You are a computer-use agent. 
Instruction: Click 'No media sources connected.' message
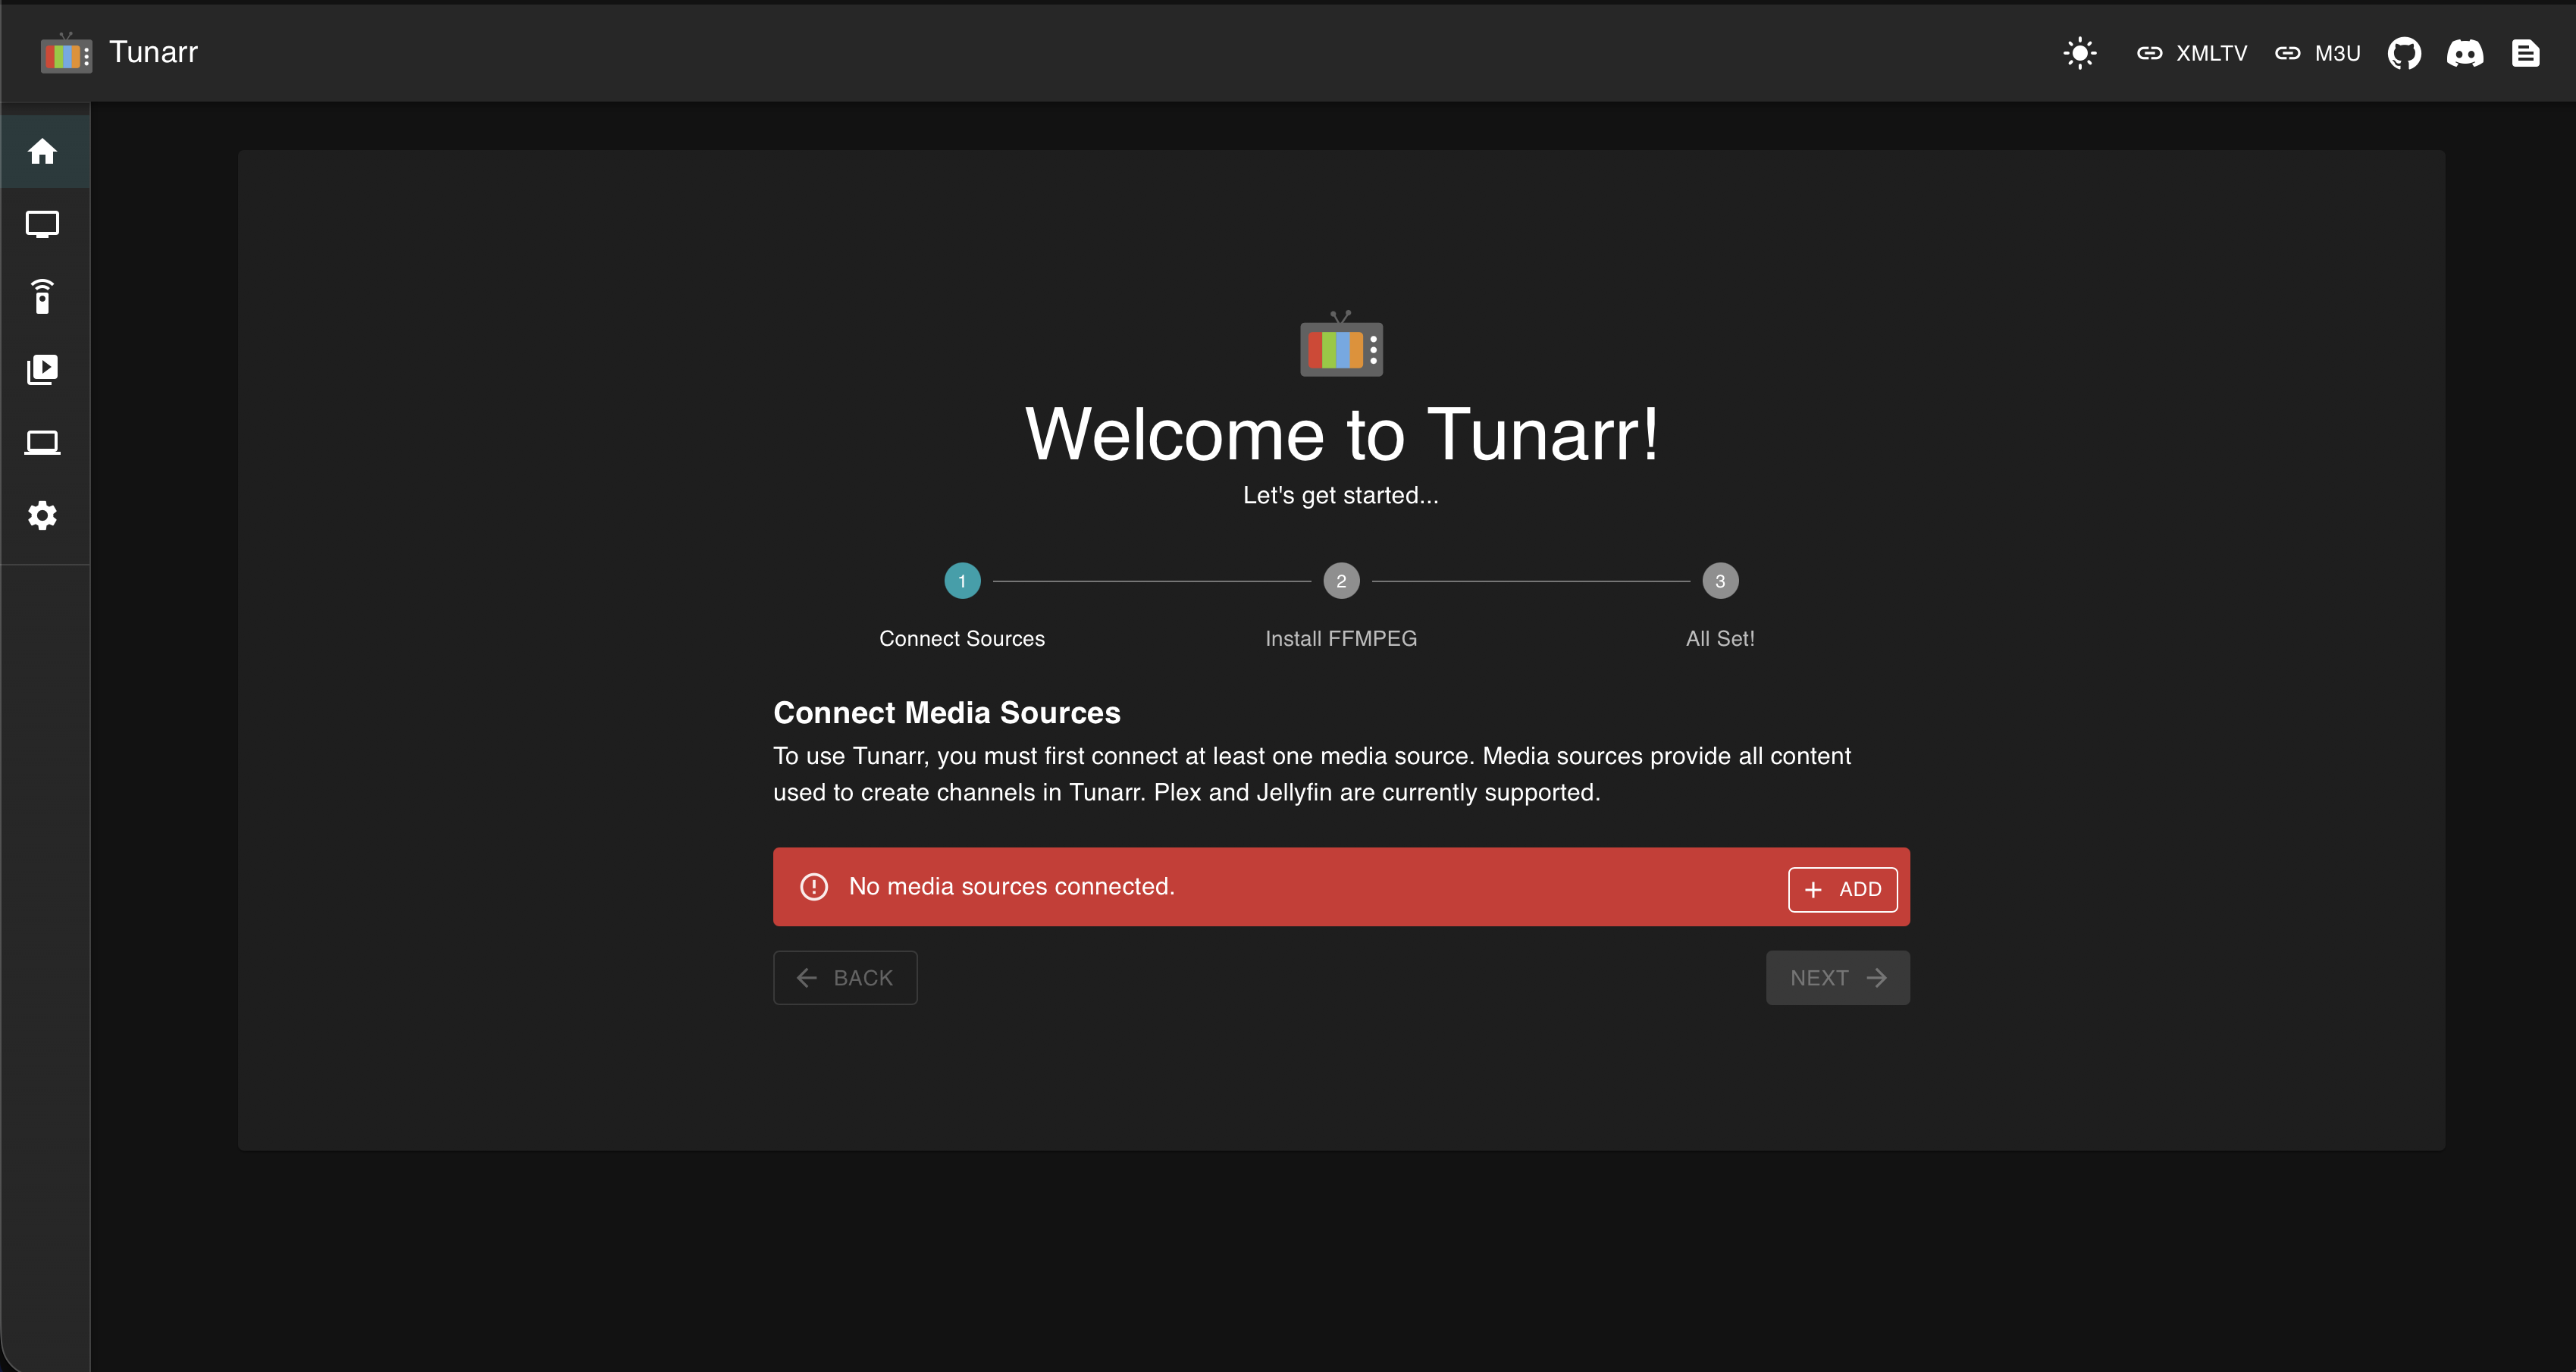(x=1012, y=887)
